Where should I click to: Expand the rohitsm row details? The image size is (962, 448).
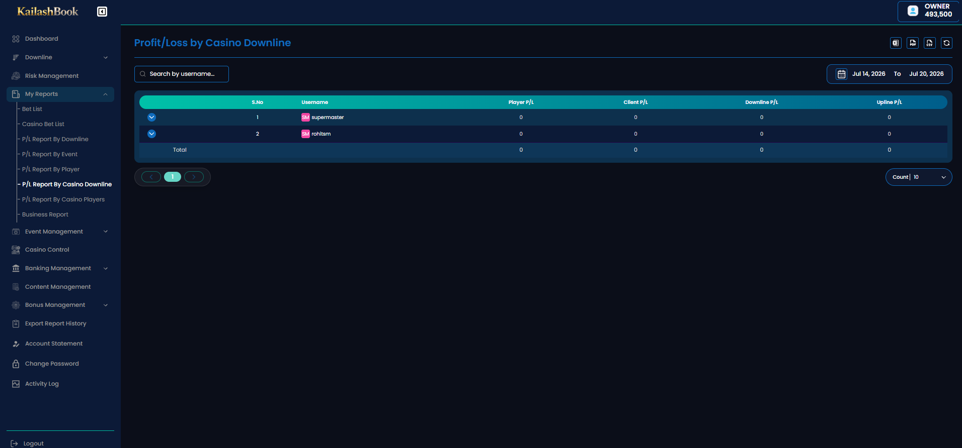pyautogui.click(x=151, y=134)
